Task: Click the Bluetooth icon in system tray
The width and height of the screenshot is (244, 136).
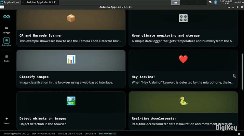Action: point(215,2)
